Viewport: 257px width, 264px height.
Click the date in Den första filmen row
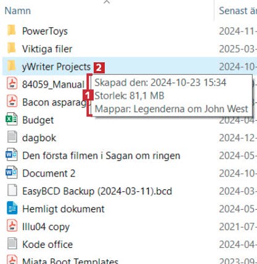(x=238, y=155)
